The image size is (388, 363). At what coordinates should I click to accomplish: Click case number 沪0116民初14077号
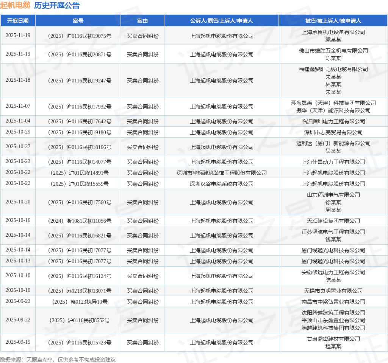click(80, 162)
